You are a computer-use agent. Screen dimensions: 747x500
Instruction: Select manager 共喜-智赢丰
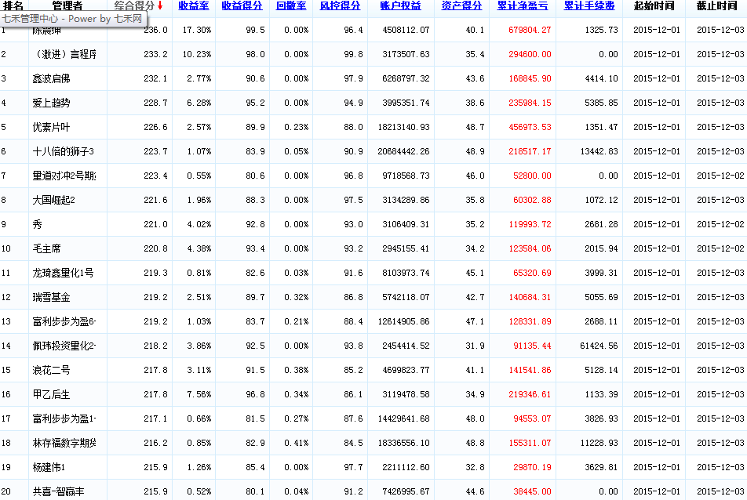point(58,491)
